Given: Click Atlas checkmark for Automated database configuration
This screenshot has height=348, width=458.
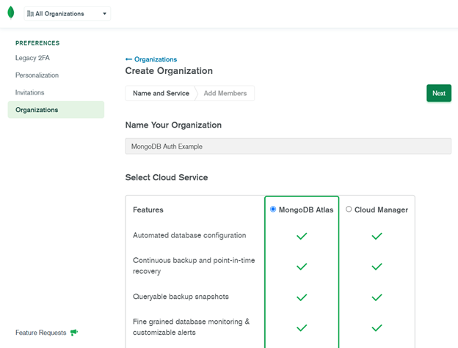Looking at the screenshot, I should pyautogui.click(x=301, y=236).
